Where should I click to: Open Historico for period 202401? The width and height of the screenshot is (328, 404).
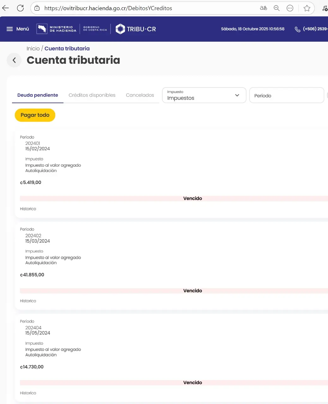click(28, 209)
